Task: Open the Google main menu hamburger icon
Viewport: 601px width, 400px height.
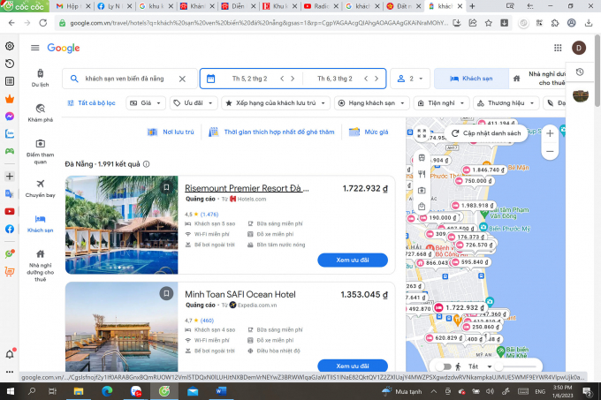Action: tap(34, 48)
